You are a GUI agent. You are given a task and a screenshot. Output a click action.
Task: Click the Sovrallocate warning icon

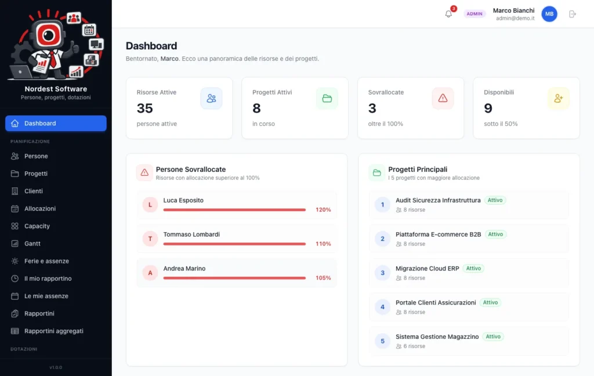pos(443,99)
